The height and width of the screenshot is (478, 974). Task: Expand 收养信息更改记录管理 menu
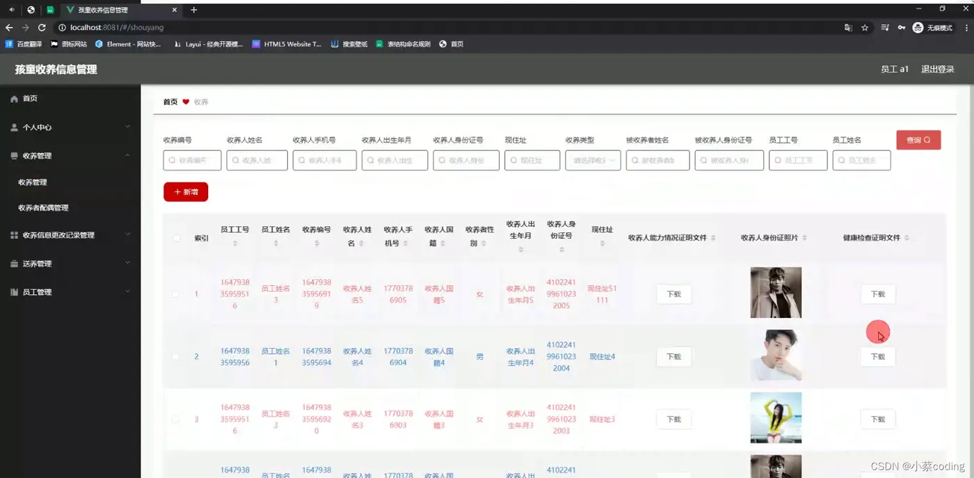click(127, 235)
